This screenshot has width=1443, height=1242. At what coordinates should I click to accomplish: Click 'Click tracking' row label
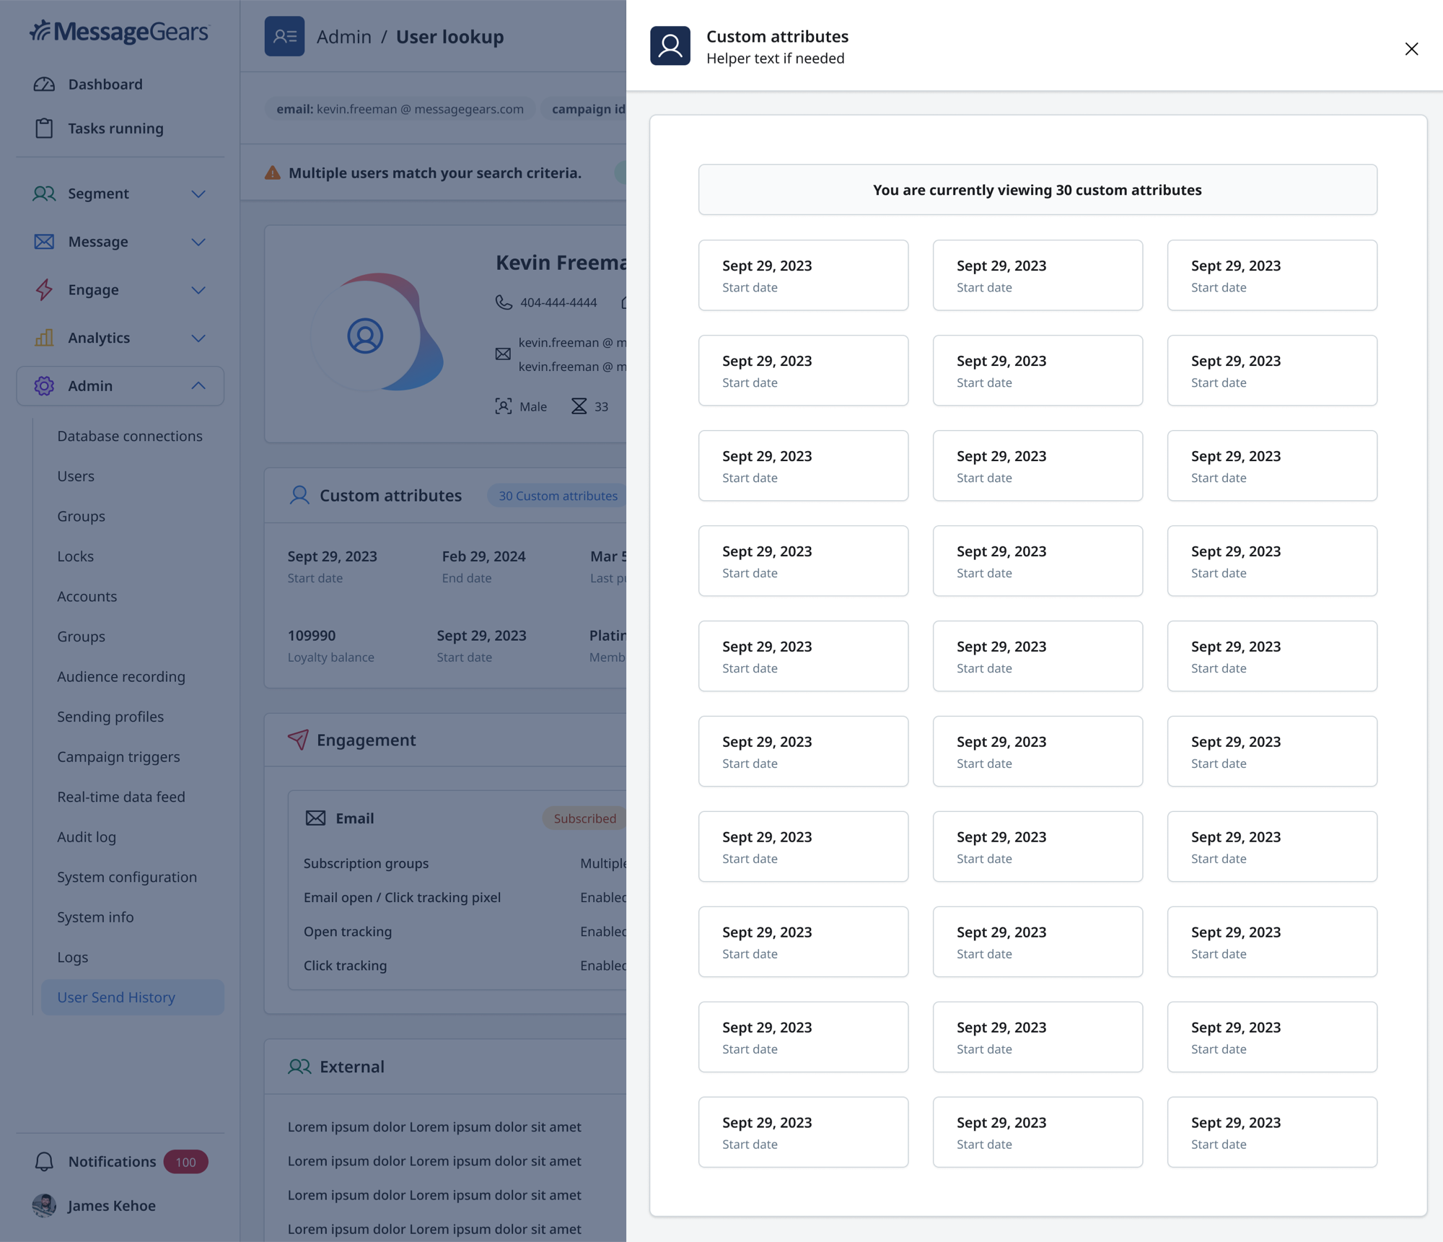point(345,965)
